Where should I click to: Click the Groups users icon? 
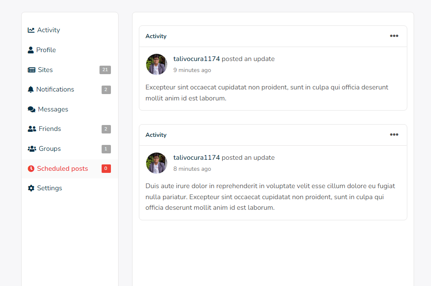point(32,149)
